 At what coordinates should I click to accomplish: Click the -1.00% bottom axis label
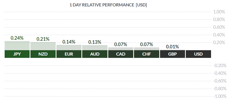[220, 96]
